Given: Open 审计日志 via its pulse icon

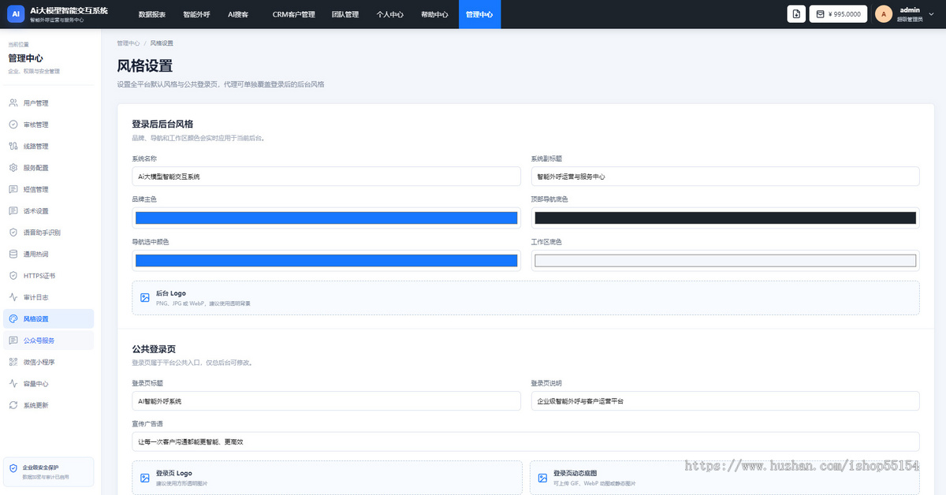Looking at the screenshot, I should tap(13, 297).
